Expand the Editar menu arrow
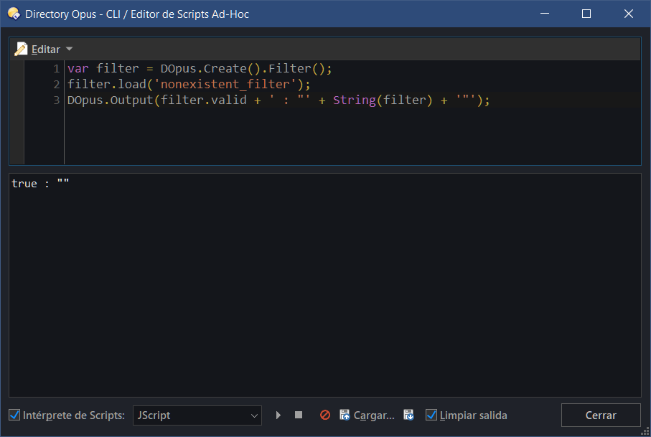651x437 pixels. (70, 49)
